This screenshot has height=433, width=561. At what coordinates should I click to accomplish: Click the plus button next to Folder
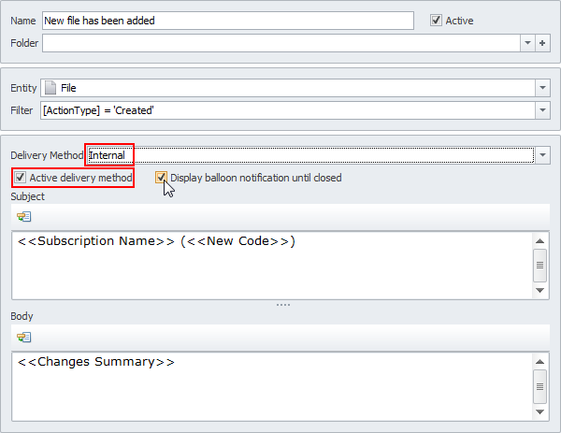pos(542,43)
